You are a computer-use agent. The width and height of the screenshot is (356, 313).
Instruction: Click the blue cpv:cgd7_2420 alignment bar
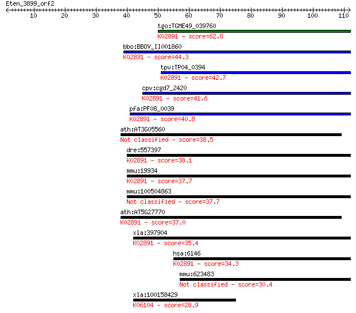[246, 94]
